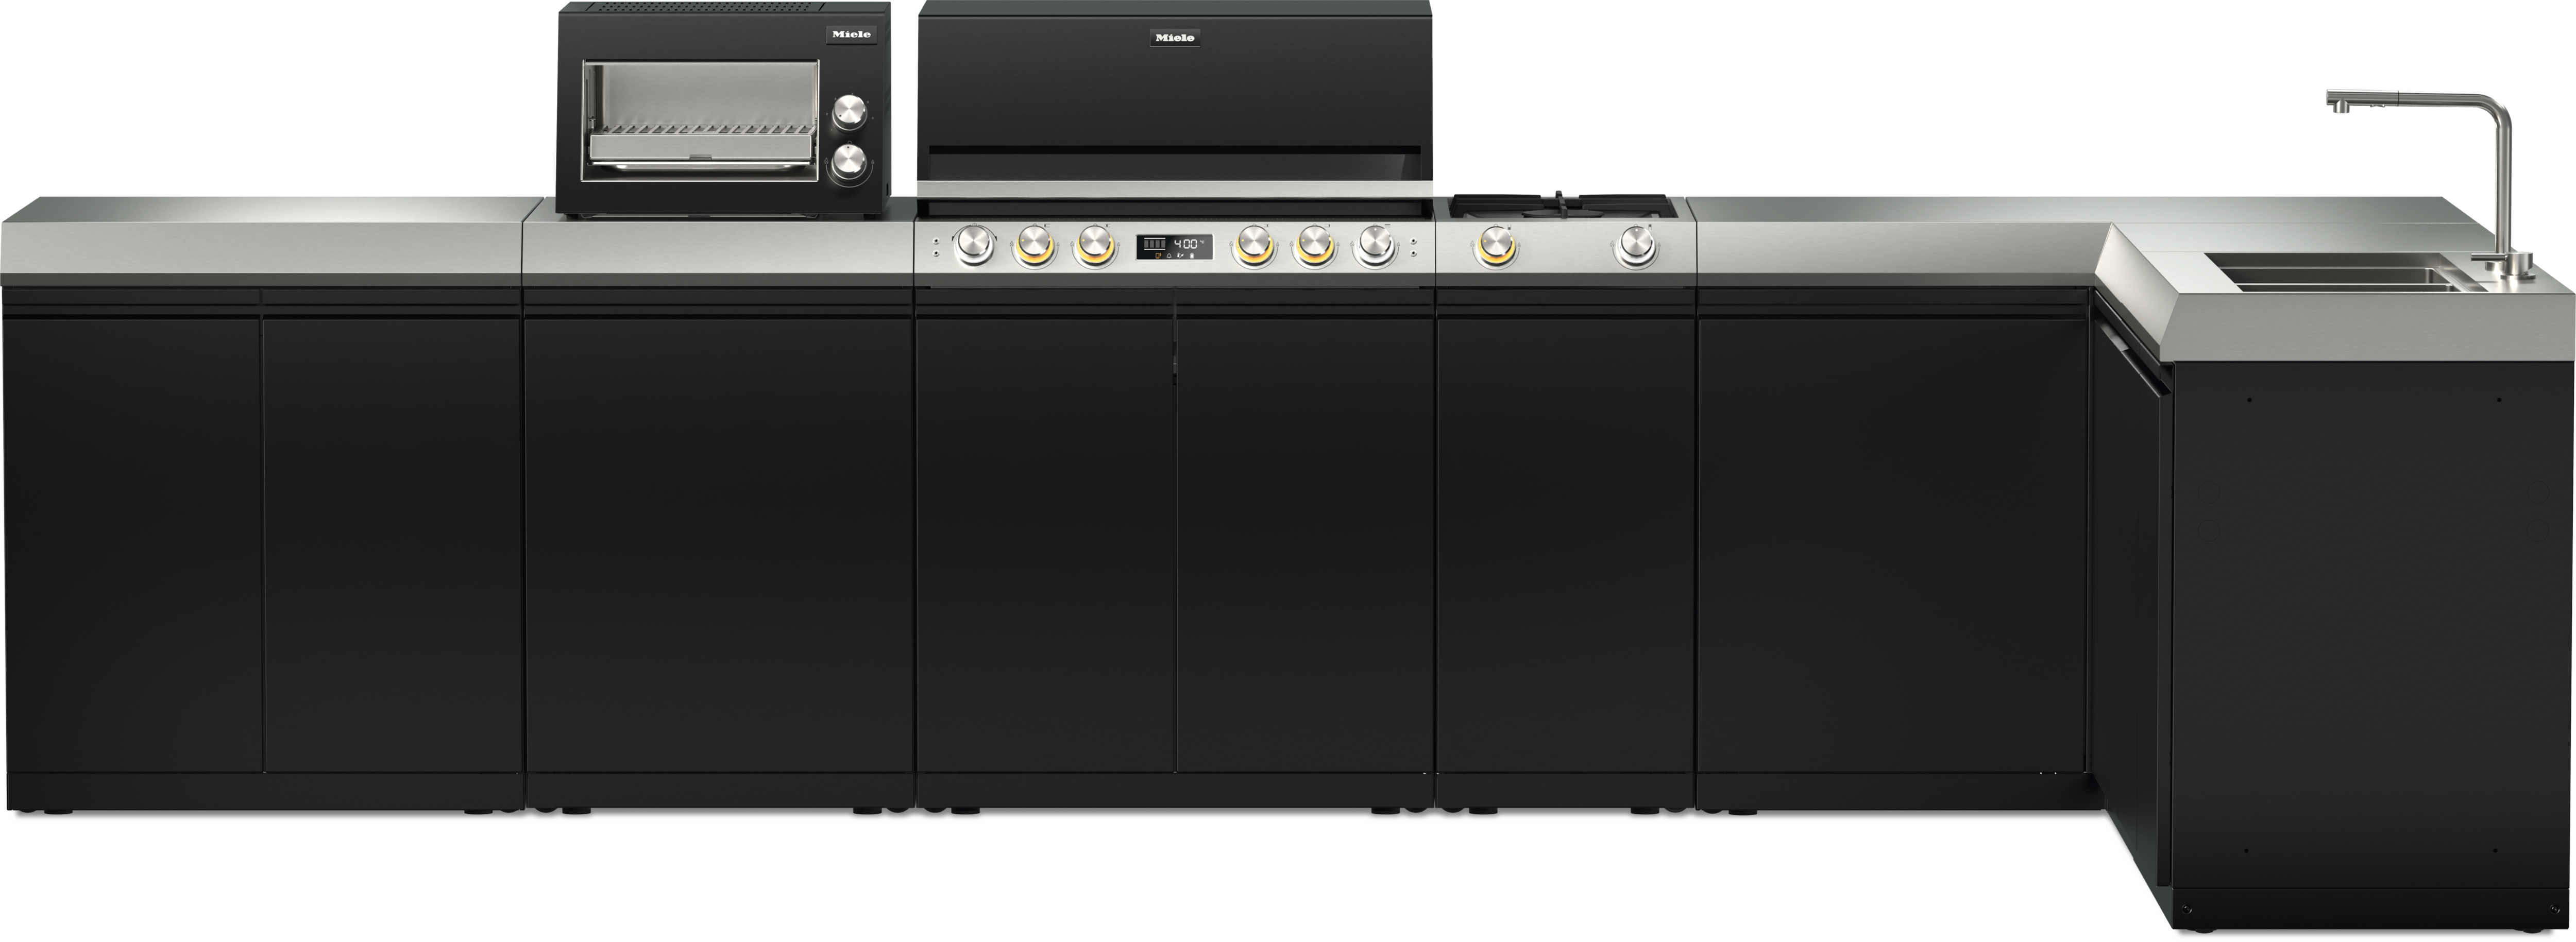Click the grill's leftmost unlit selector knob

click(x=974, y=245)
